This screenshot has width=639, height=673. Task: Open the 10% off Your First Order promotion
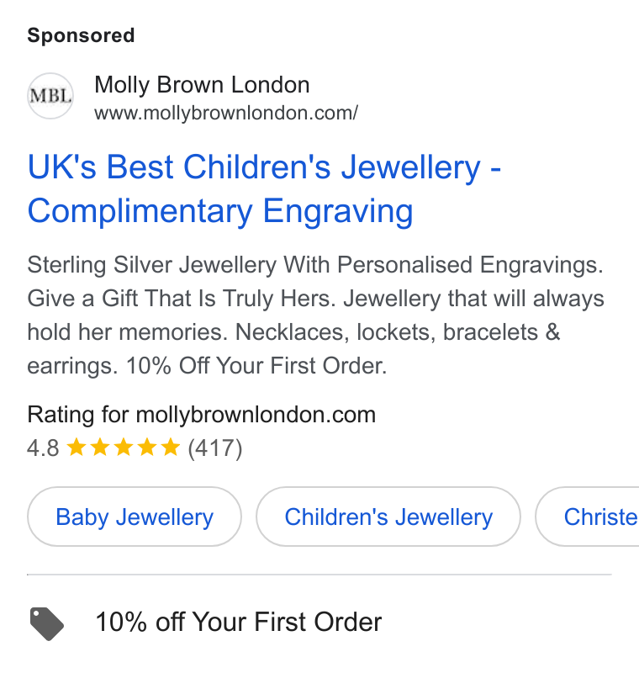(x=239, y=622)
